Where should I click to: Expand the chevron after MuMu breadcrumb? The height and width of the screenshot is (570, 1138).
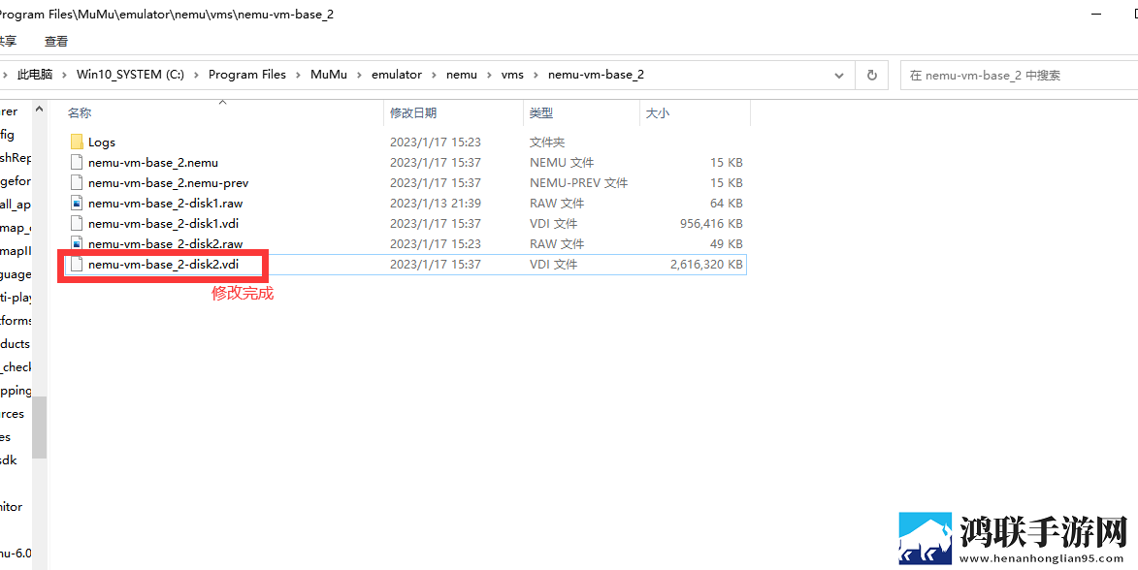pos(359,75)
